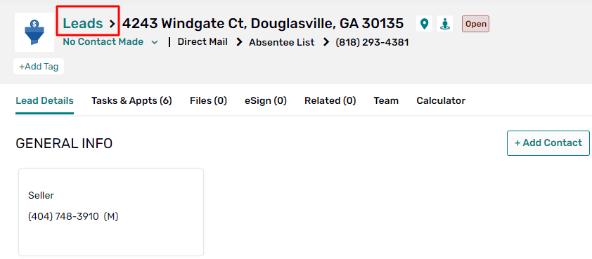
Task: Select Absentee List campaign label
Action: [x=282, y=42]
